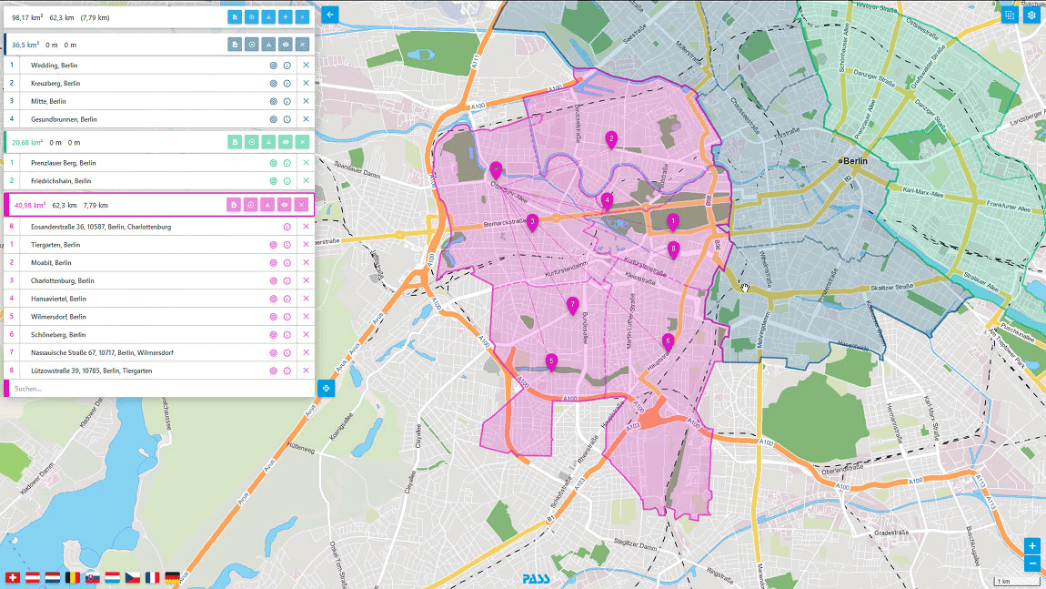Click map marker number 5 in the pink area
Screen dimensions: 1046x589
pos(550,361)
